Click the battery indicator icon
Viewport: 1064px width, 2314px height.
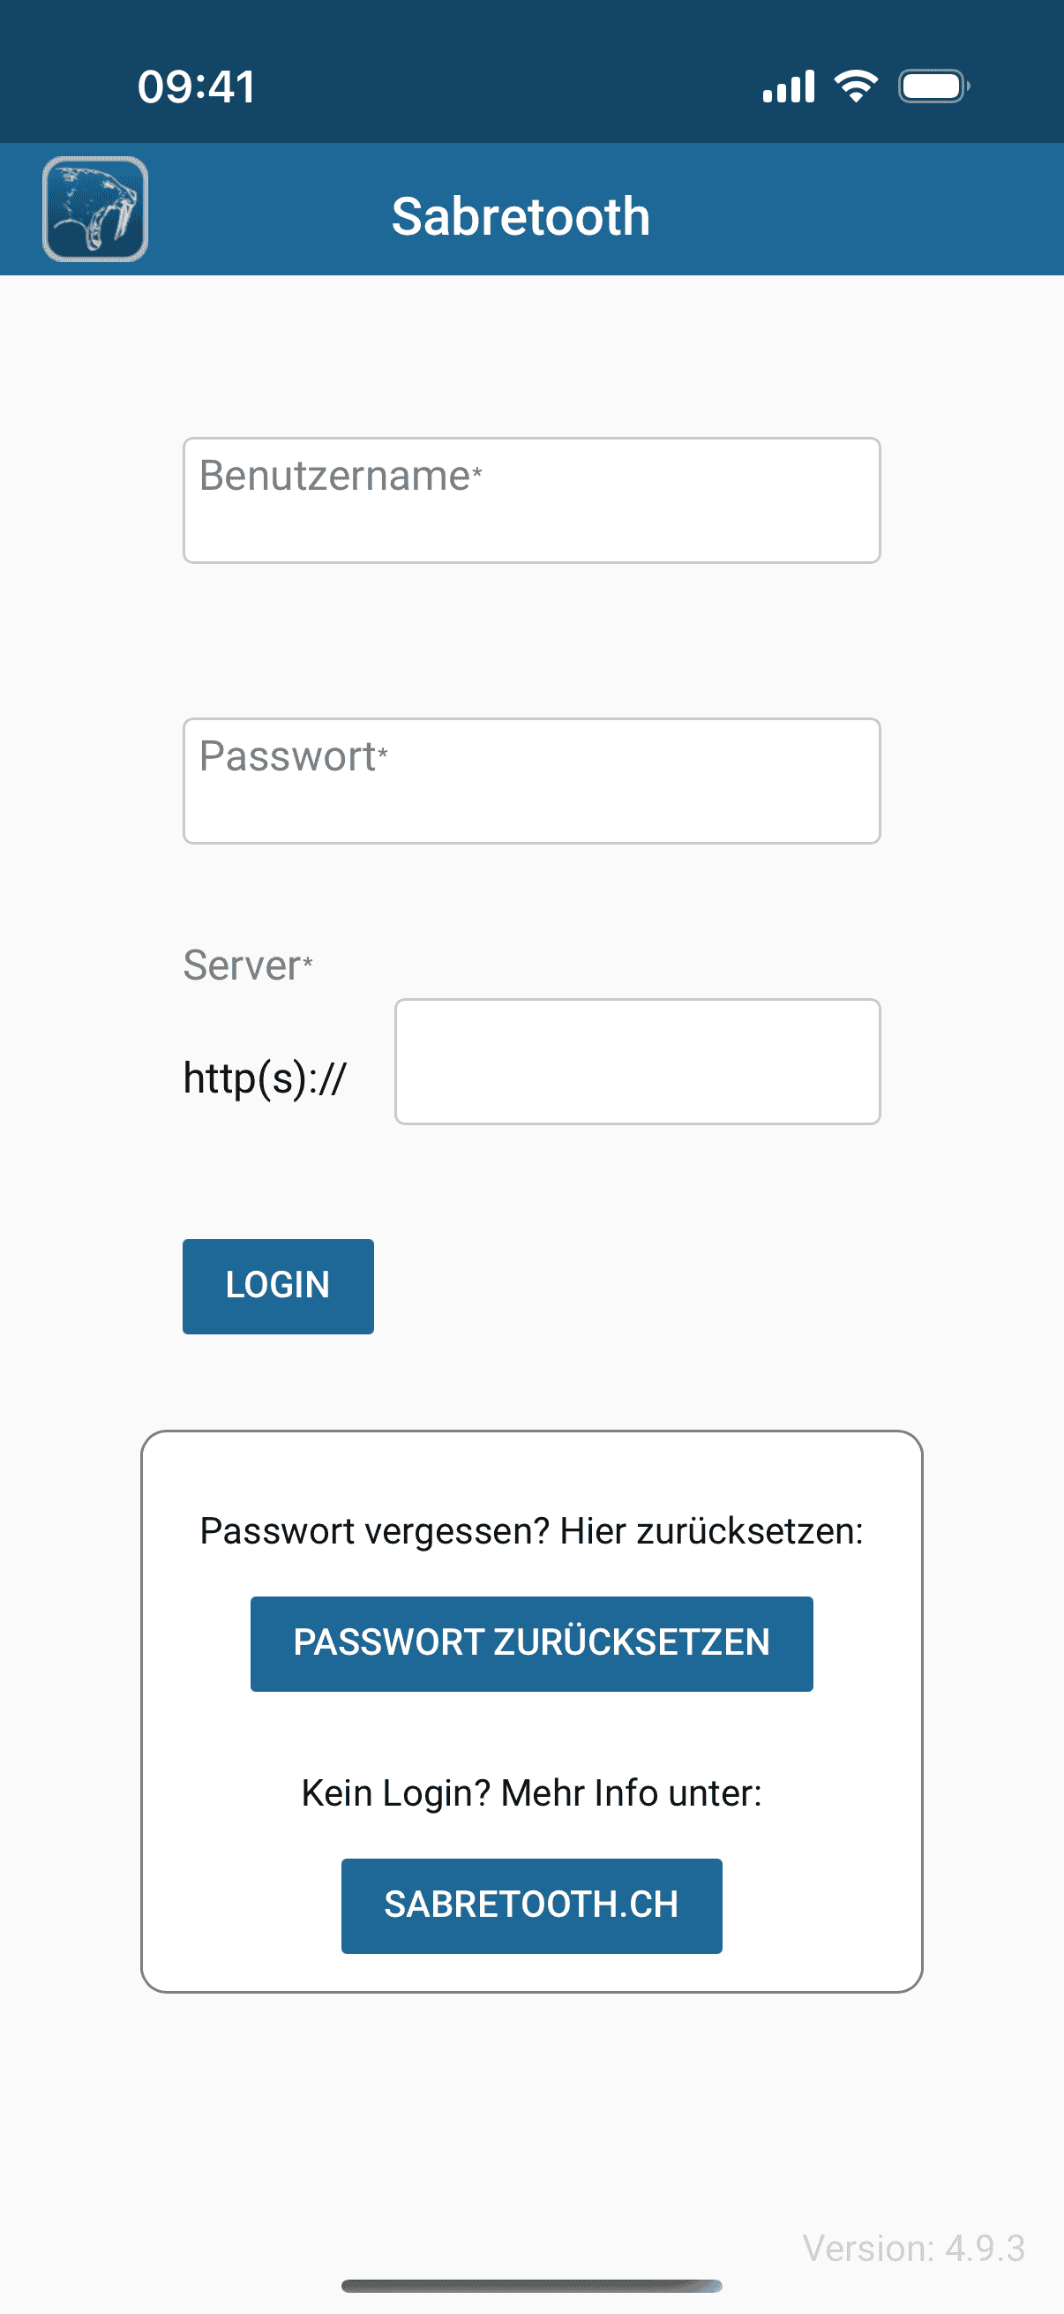click(x=933, y=86)
